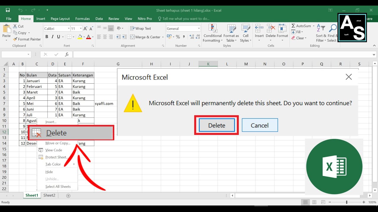Decrease font size with smaller A
This screenshot has width=378, height=212.
pos(91,29)
